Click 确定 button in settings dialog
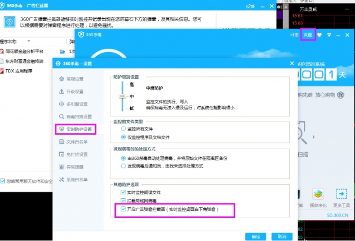Screen dimensions: 355x241 (x=256, y=237)
